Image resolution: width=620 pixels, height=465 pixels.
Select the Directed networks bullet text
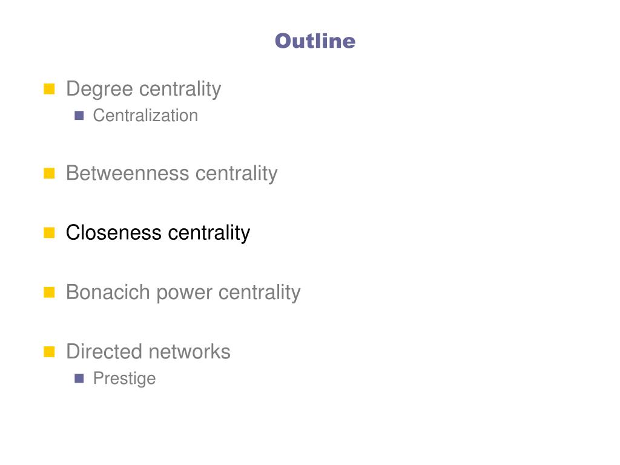click(x=148, y=352)
